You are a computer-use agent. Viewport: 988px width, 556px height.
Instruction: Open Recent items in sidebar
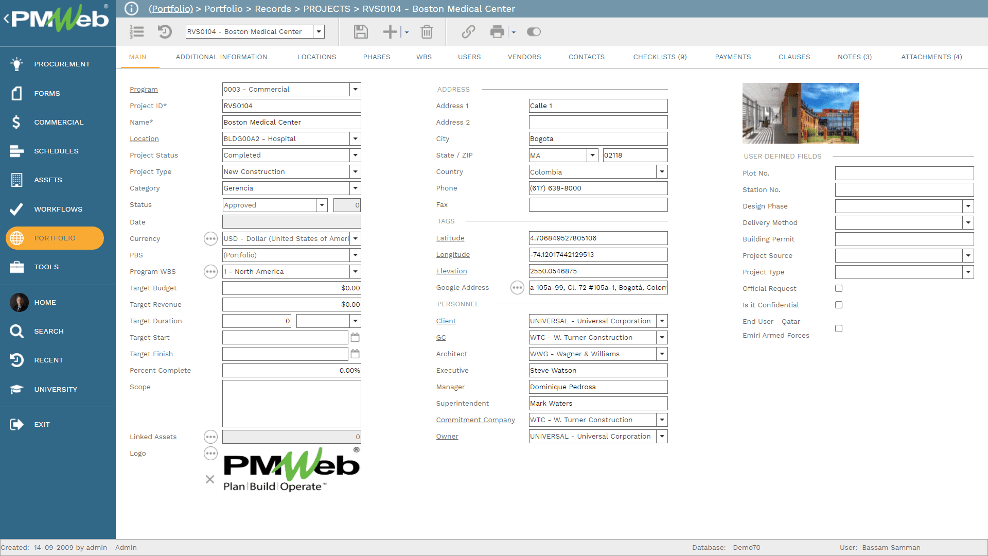[58, 360]
